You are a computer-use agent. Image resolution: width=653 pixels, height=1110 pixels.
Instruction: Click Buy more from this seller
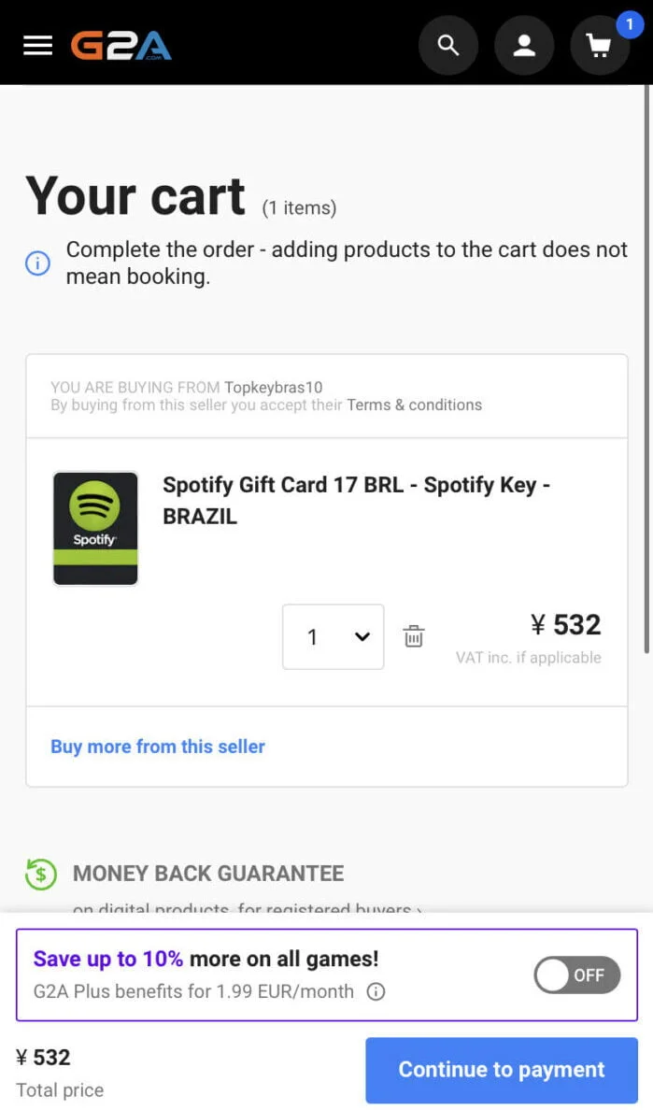158,747
